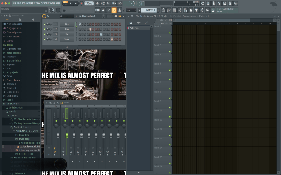Screen dimensions: 281x175
Task: Toggle loop recording icon
Action: click(x=120, y=3)
